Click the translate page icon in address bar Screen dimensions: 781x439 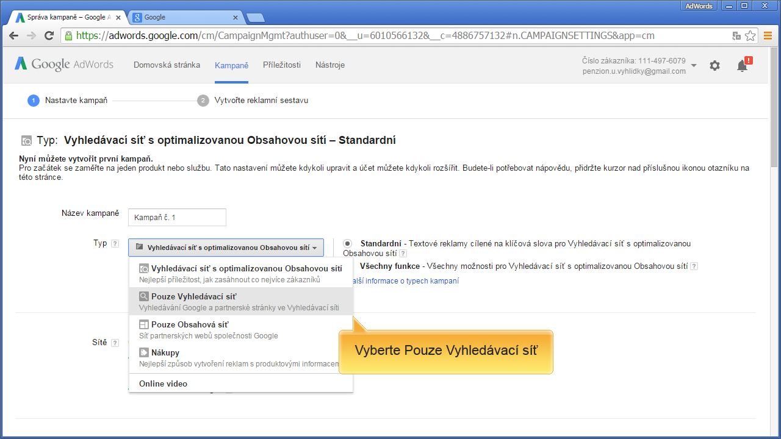point(737,35)
